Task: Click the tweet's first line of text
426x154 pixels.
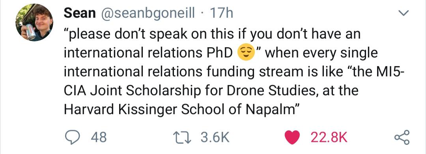Action: [212, 34]
